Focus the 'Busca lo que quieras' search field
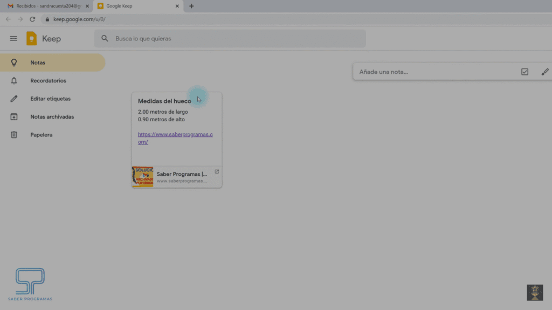This screenshot has width=552, height=310. tap(230, 38)
